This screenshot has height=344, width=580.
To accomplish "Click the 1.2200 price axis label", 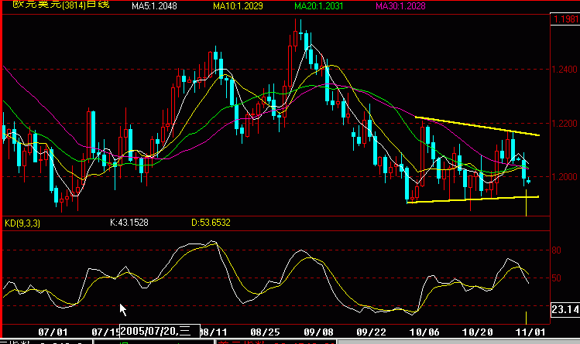I will (x=565, y=123).
